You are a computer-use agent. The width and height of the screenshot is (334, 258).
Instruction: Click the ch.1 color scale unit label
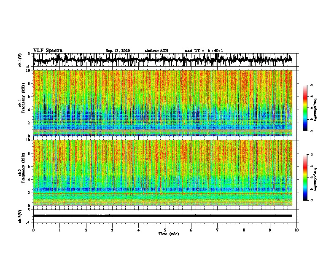point(316,110)
